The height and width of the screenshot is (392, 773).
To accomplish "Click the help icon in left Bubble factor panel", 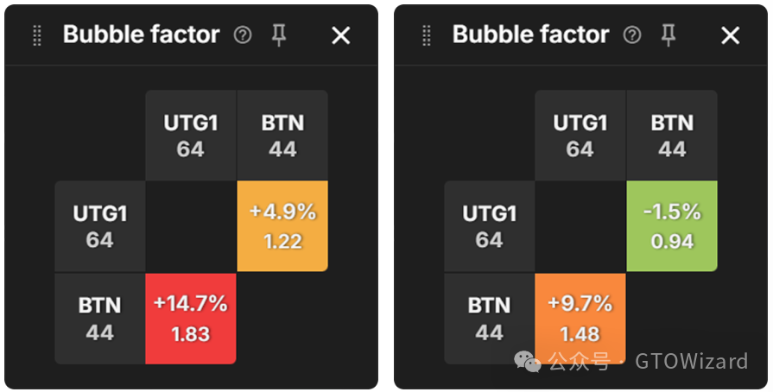I will (x=243, y=35).
